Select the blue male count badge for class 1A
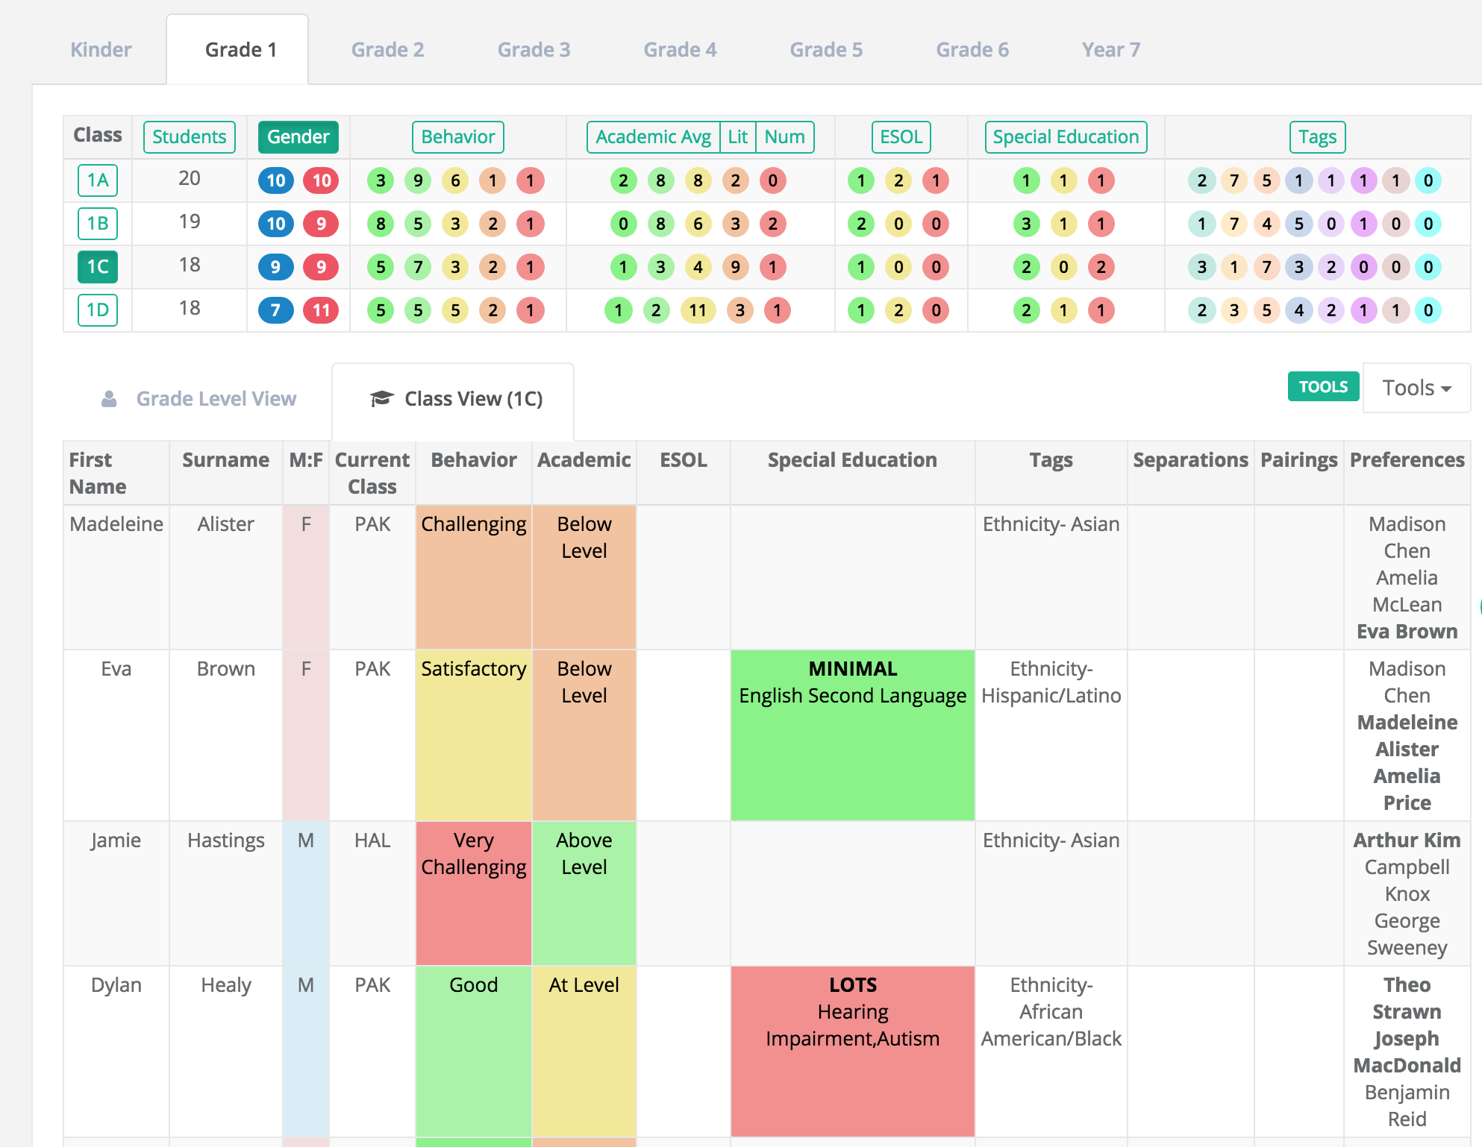This screenshot has height=1147, width=1482. point(276,180)
